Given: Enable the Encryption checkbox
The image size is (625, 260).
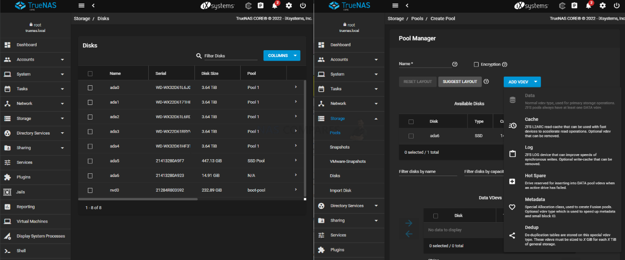Looking at the screenshot, I should tap(476, 64).
